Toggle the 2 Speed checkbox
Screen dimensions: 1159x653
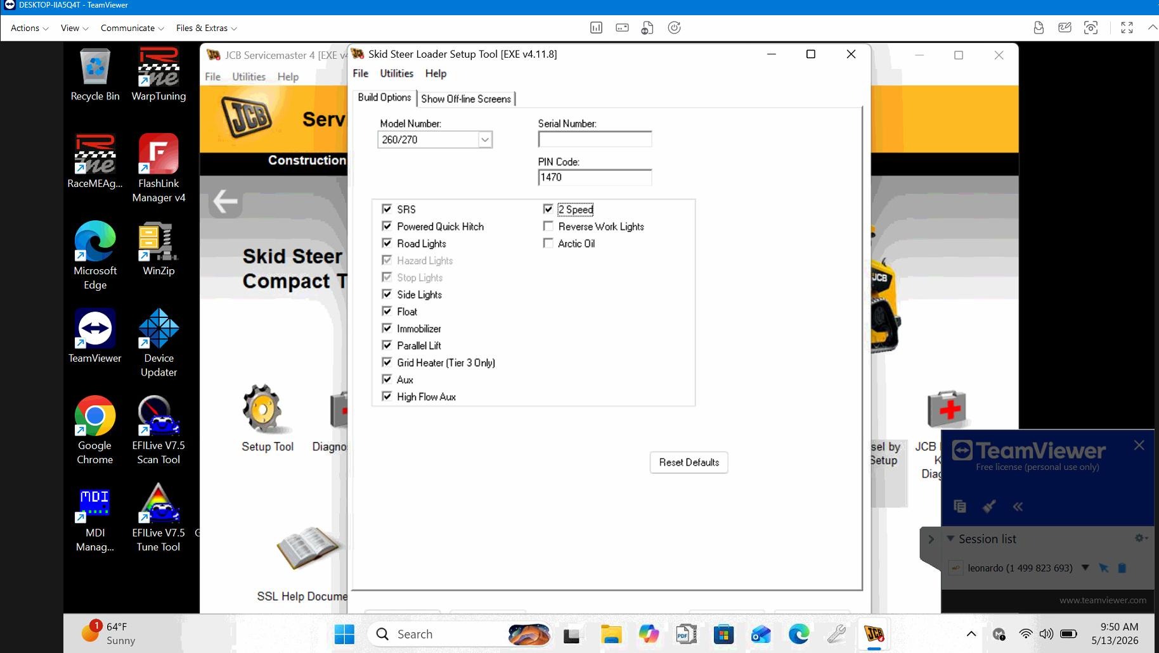pyautogui.click(x=548, y=209)
